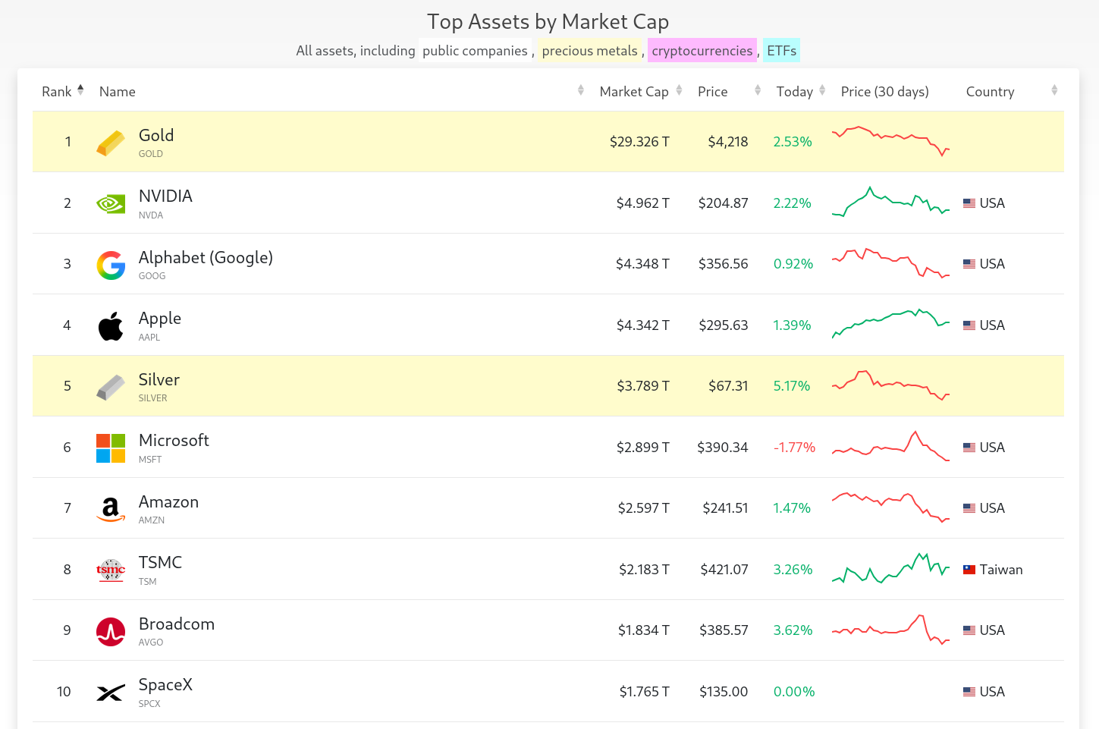Click Amazon market cap $2.597 T
This screenshot has width=1099, height=729.
(x=644, y=508)
